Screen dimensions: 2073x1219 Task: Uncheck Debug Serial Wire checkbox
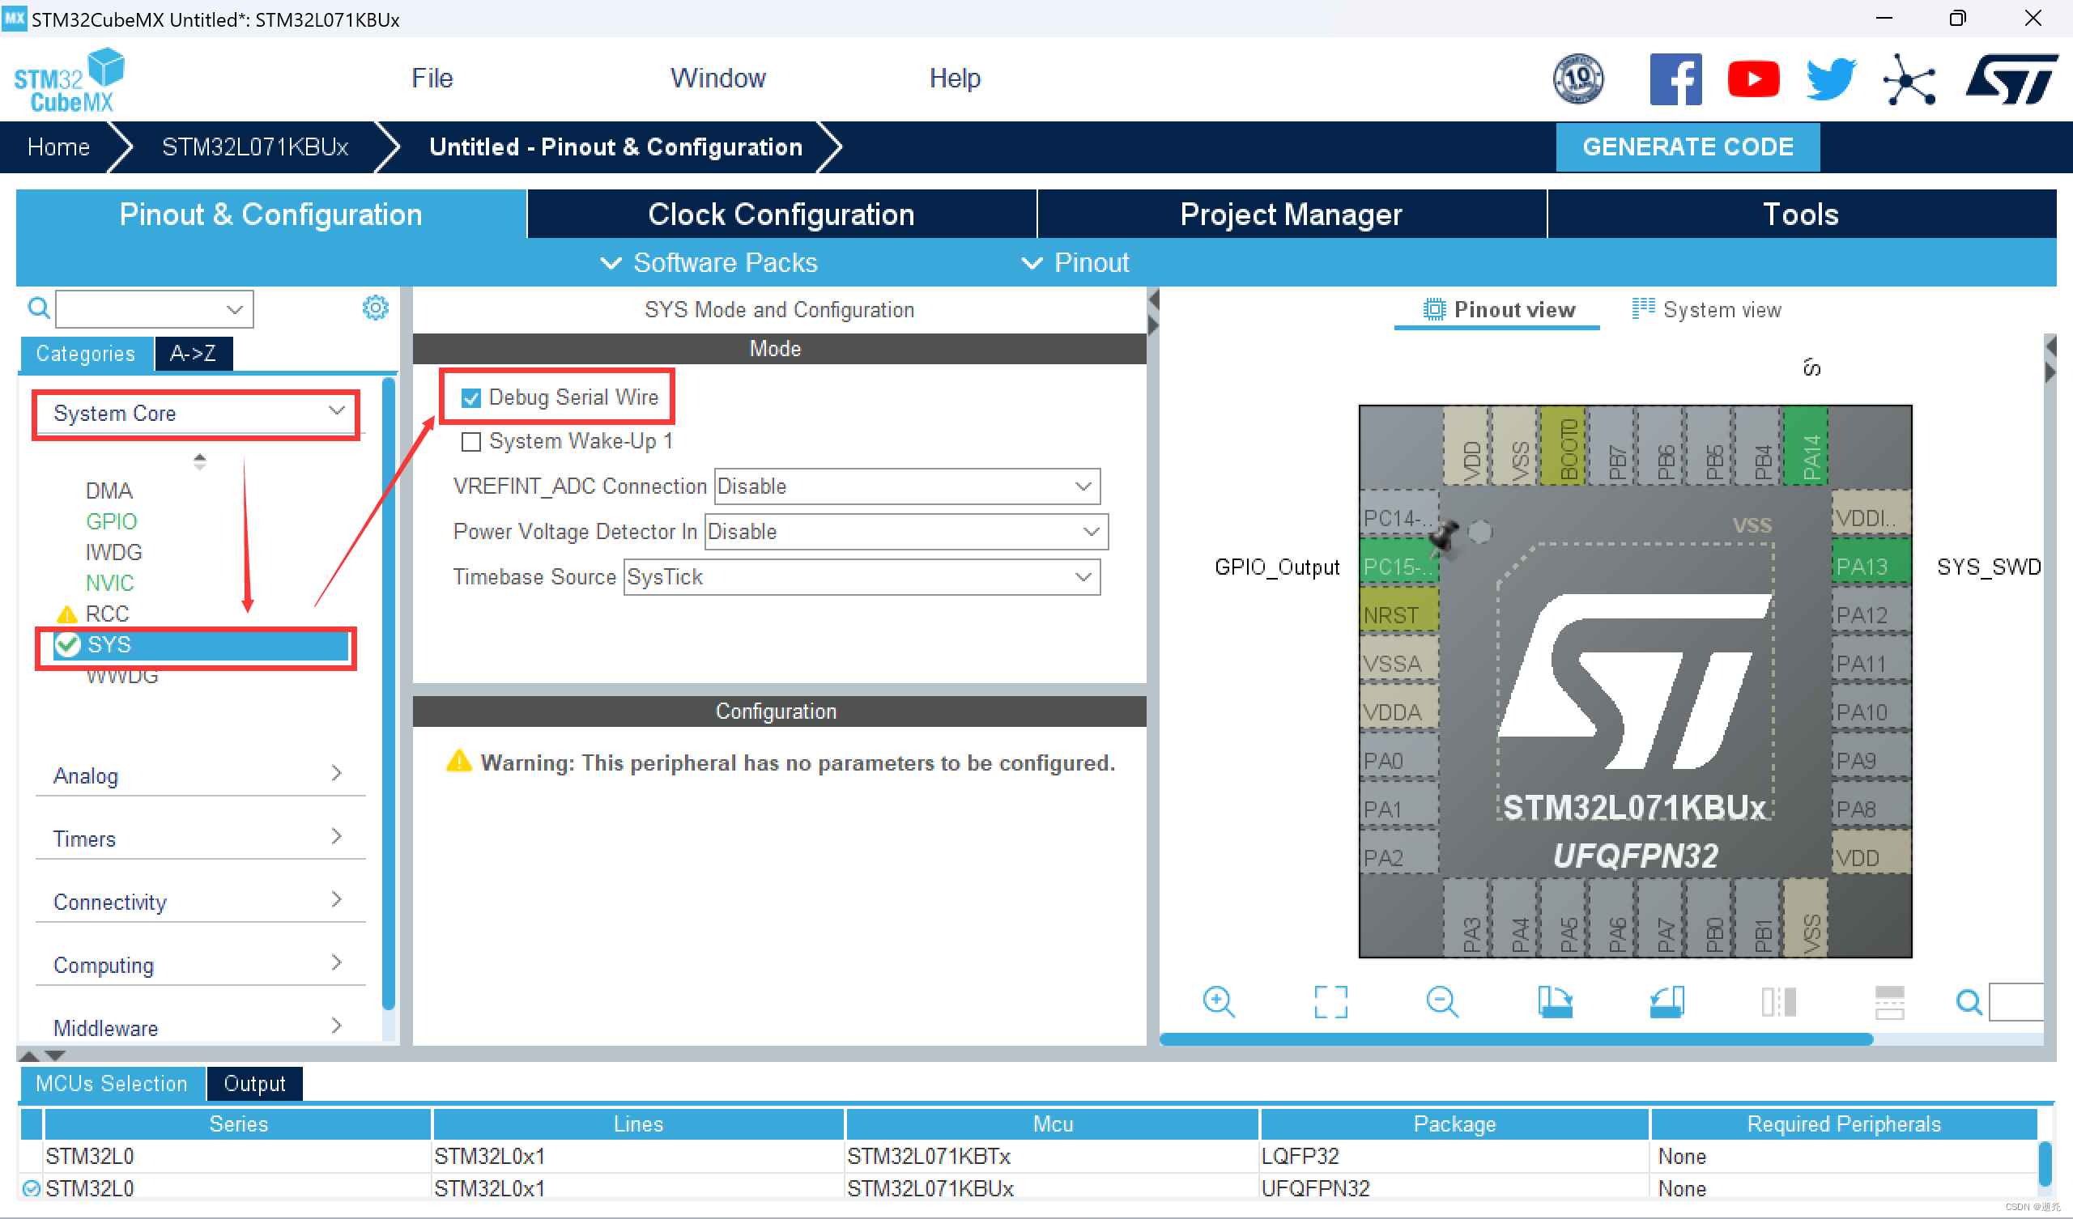coord(470,398)
